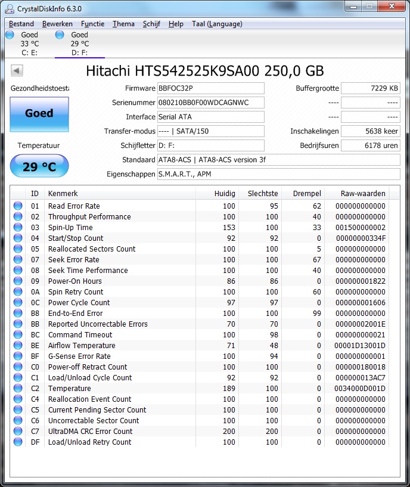Click the Huidig column header
The image size is (410, 487).
pyautogui.click(x=218, y=194)
